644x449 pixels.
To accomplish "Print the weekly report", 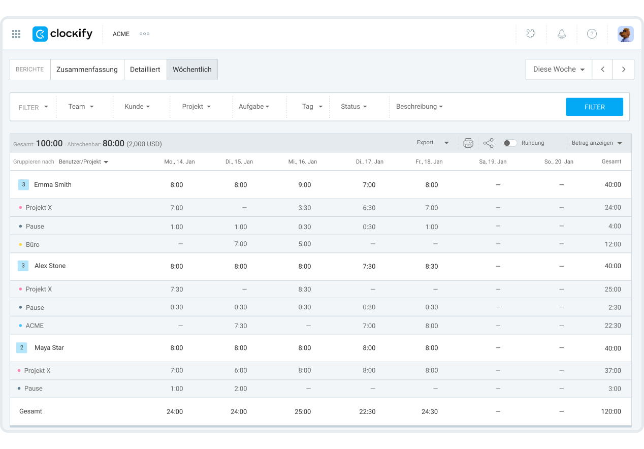I will [468, 143].
